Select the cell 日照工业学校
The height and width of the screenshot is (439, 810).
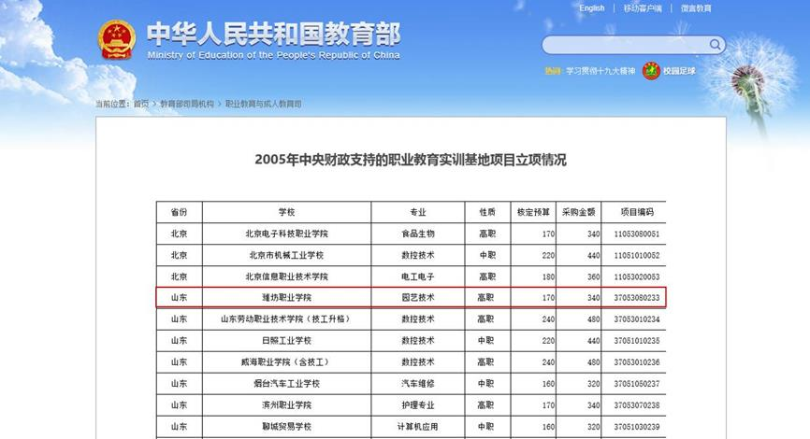coord(287,341)
